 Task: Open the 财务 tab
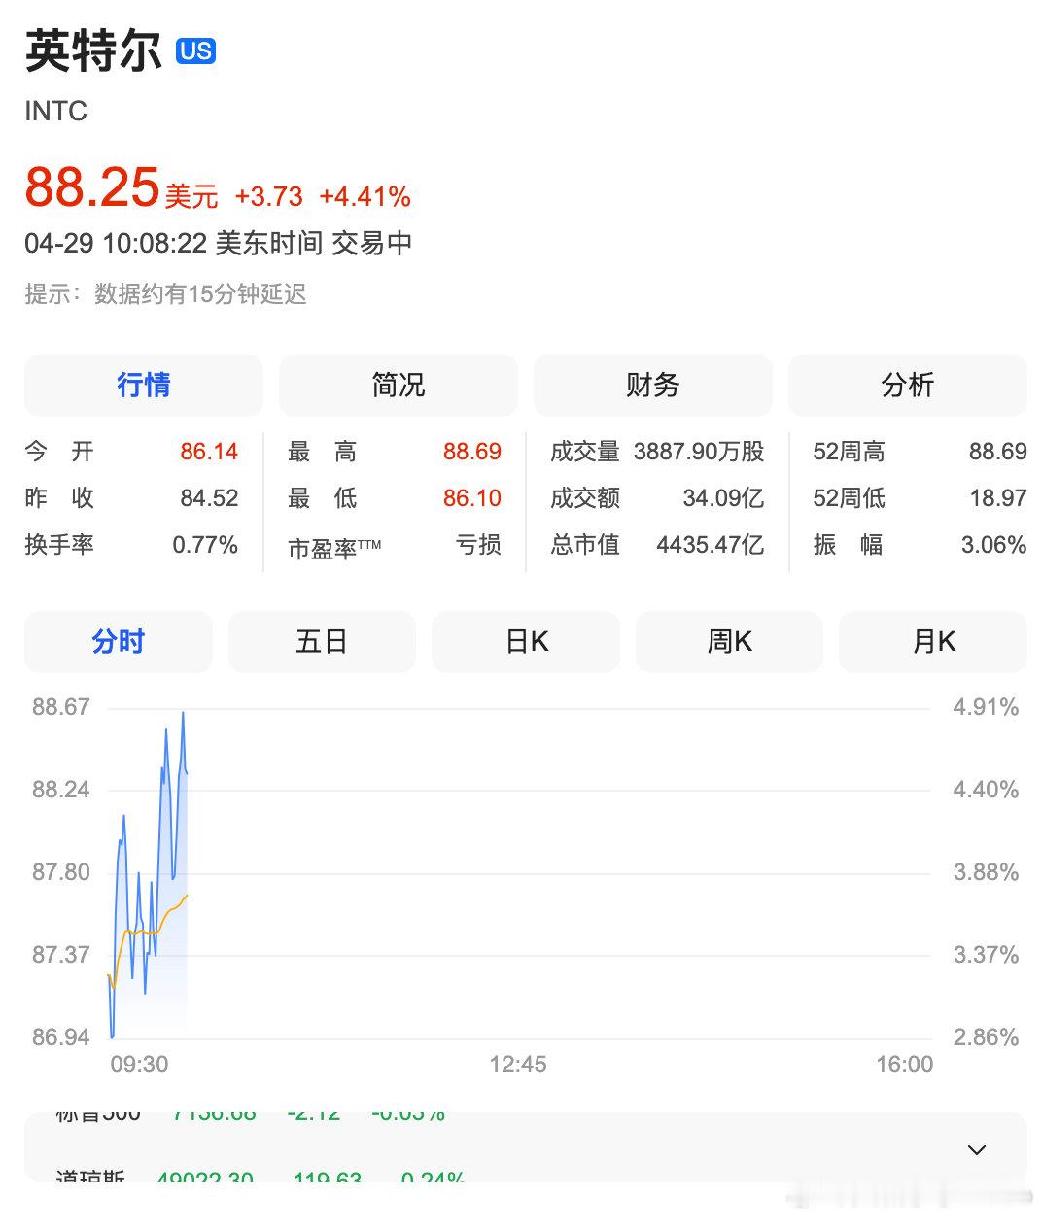point(653,386)
